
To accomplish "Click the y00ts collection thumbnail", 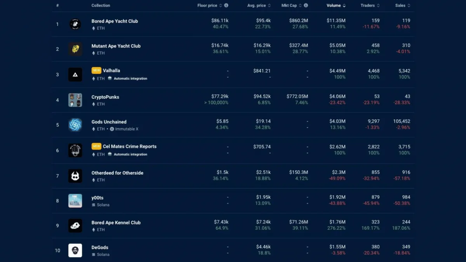I will [75, 201].
